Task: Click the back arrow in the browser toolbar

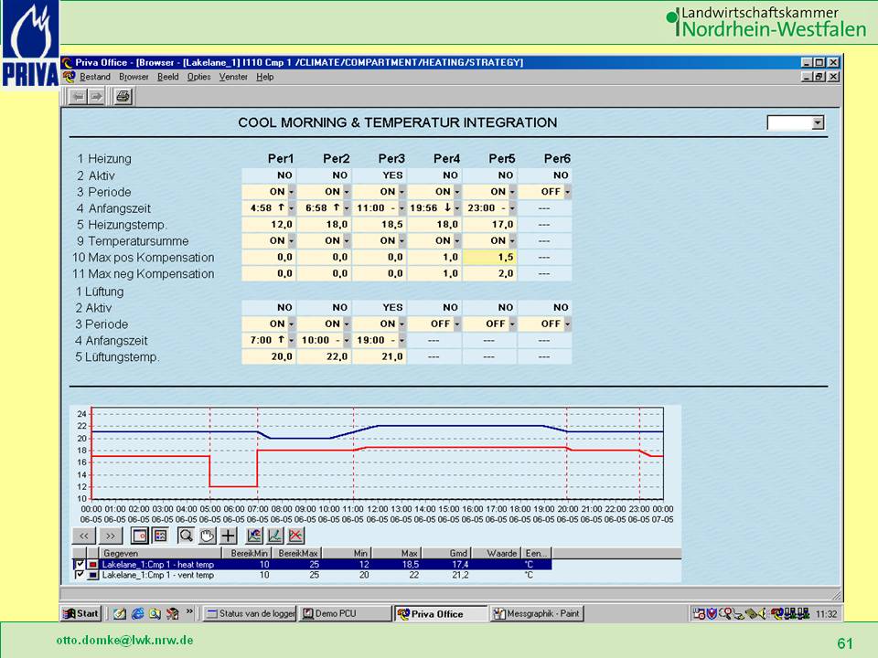Action: click(78, 96)
